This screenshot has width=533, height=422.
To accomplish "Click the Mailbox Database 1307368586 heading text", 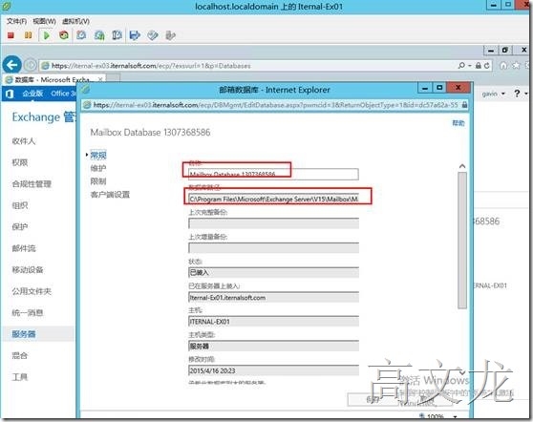I will 150,132.
